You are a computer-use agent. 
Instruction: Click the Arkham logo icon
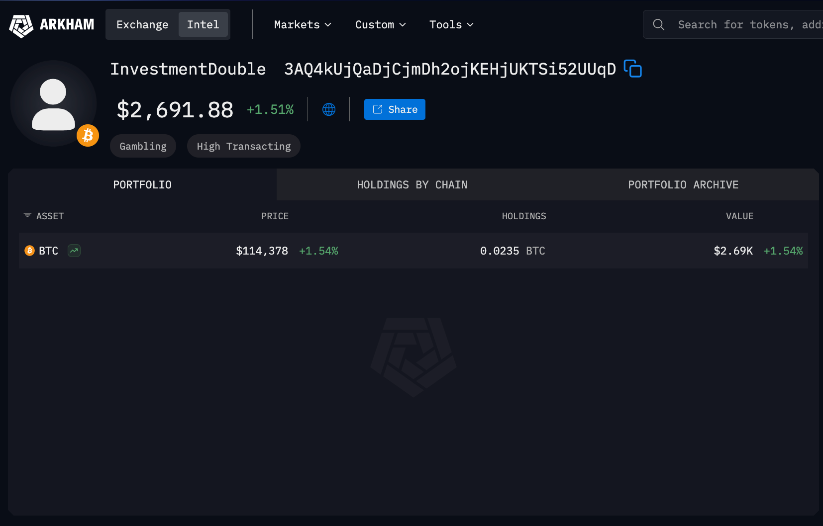[21, 25]
